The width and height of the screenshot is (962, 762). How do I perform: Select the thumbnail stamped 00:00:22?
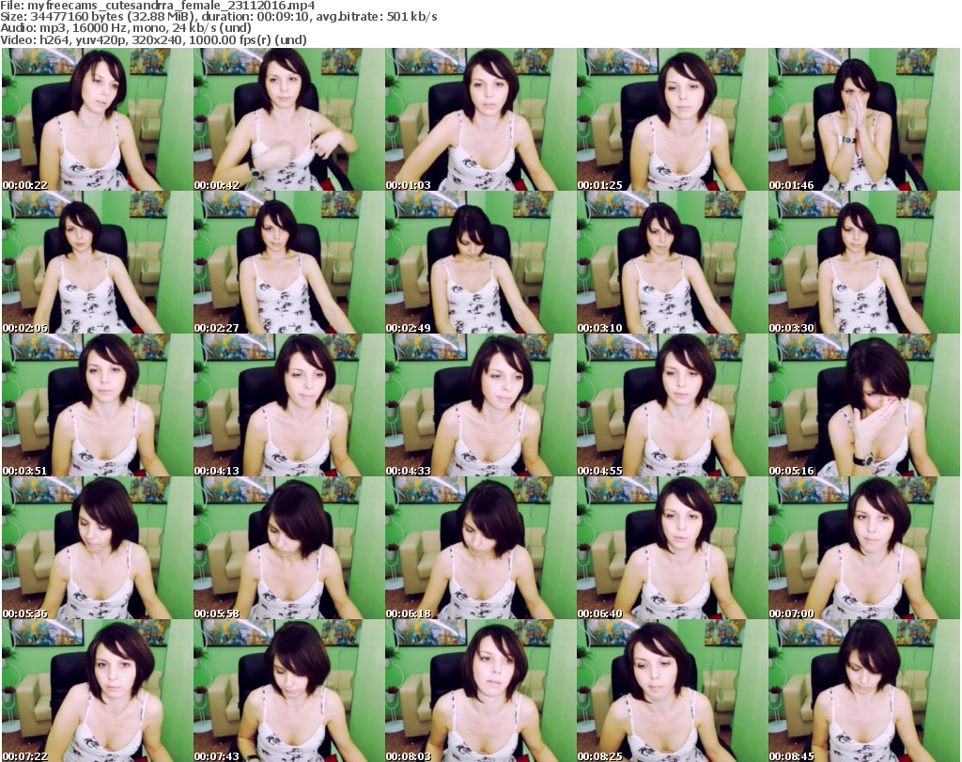point(97,119)
